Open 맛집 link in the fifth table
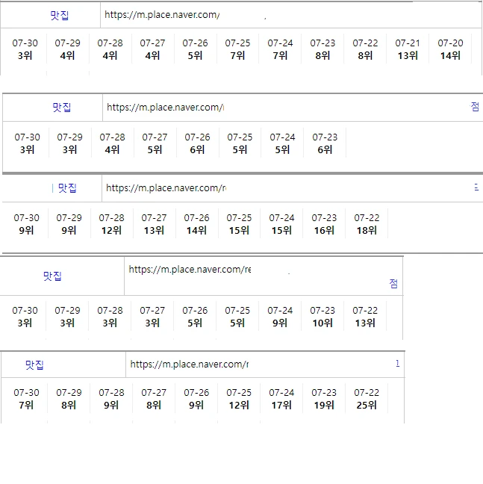This screenshot has width=483, height=484. point(35,365)
